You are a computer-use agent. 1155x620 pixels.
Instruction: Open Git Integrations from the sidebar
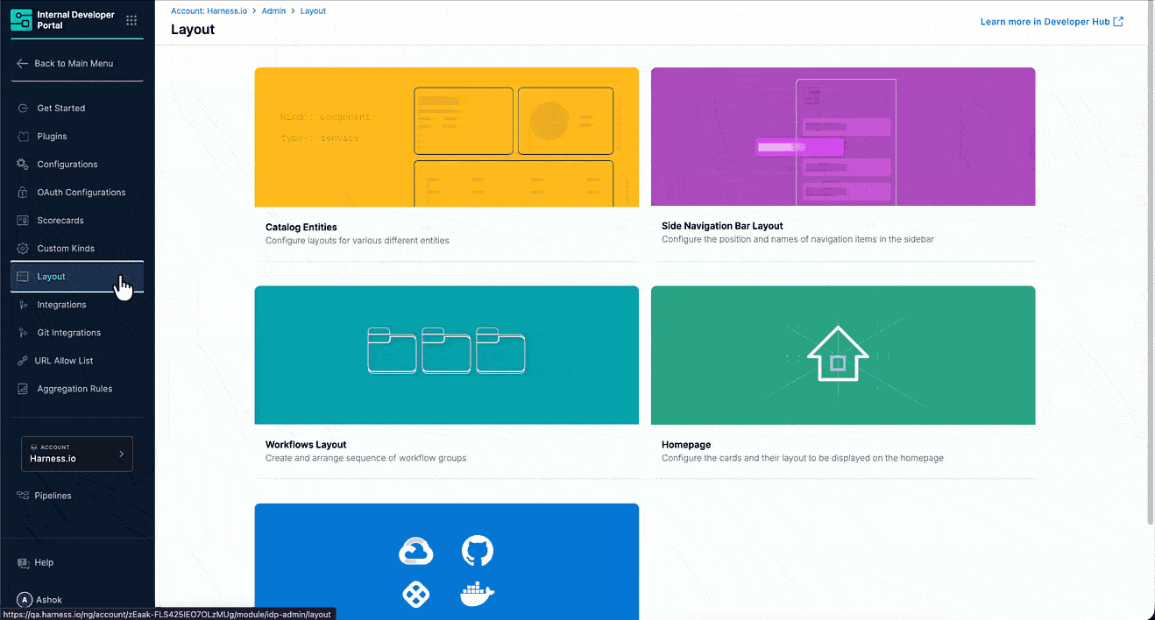click(21, 332)
